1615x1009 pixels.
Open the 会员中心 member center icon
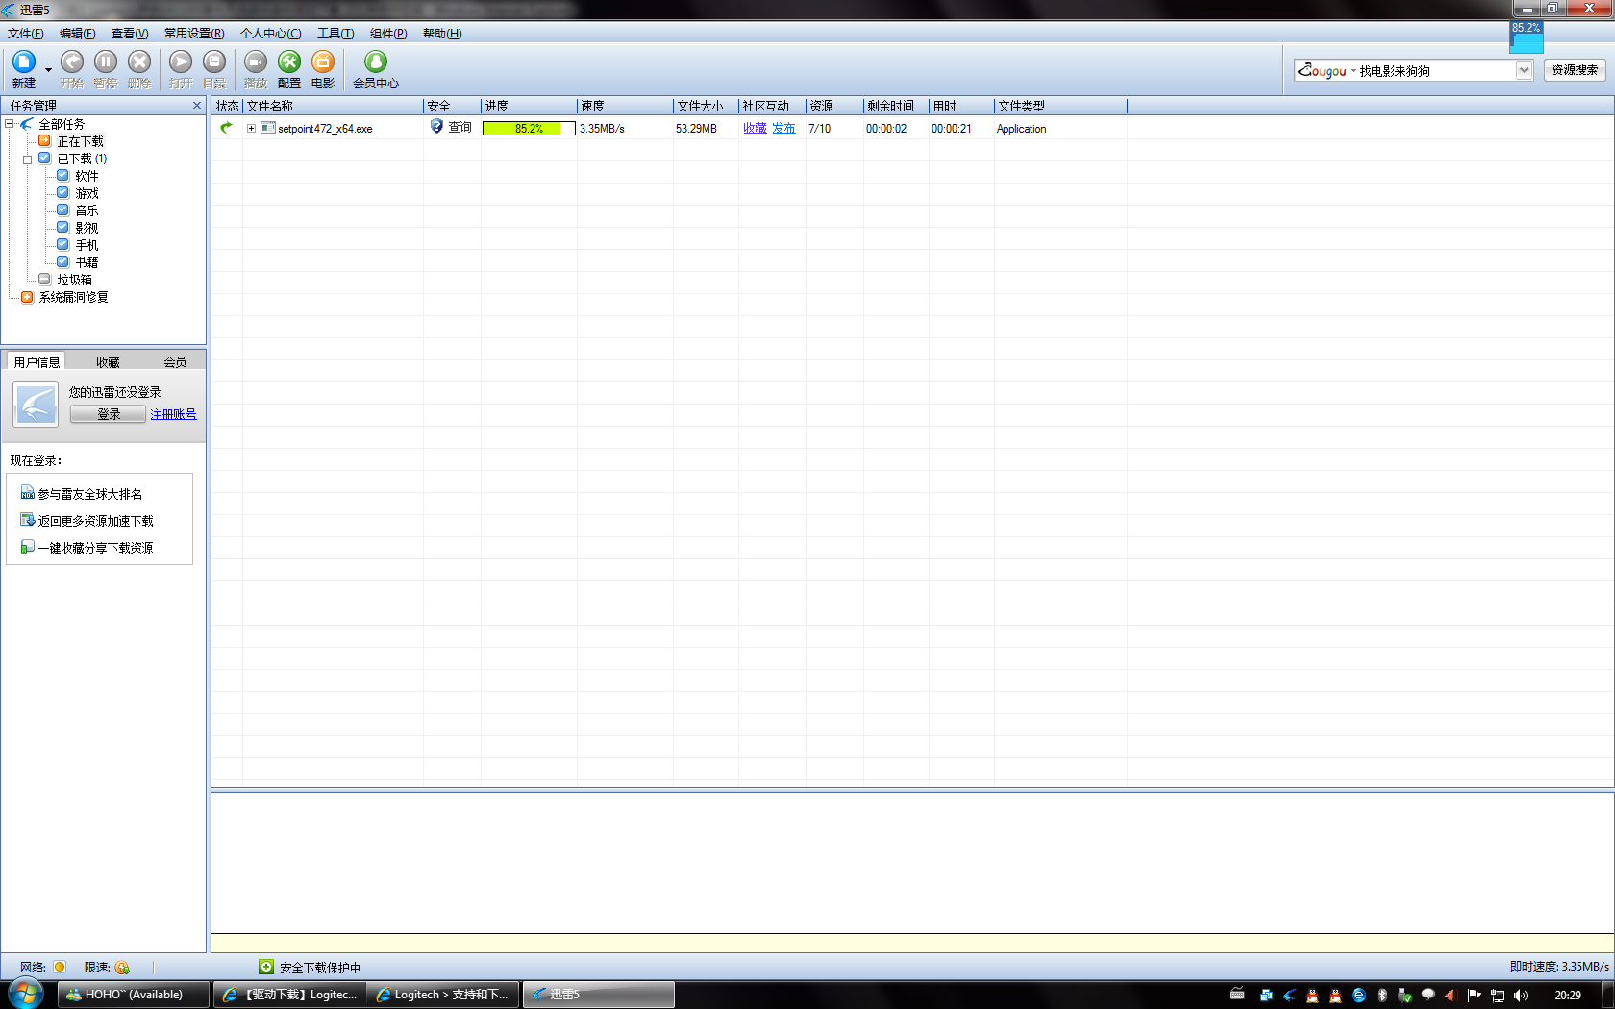(x=376, y=62)
